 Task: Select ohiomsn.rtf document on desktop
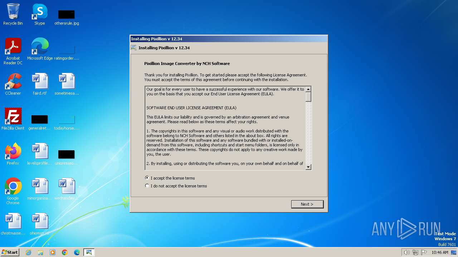click(40, 224)
